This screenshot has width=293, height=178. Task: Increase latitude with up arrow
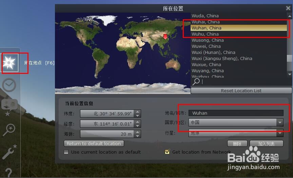point(138,112)
